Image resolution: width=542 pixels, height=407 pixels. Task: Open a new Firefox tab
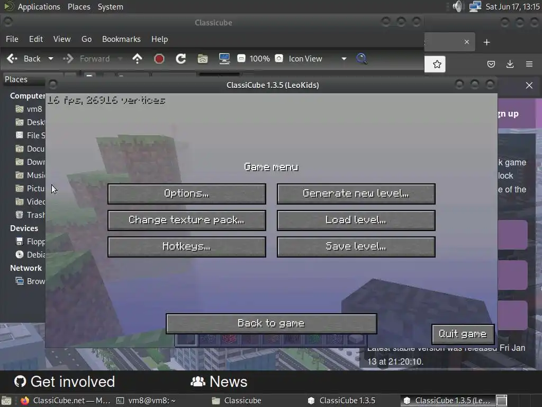[487, 42]
